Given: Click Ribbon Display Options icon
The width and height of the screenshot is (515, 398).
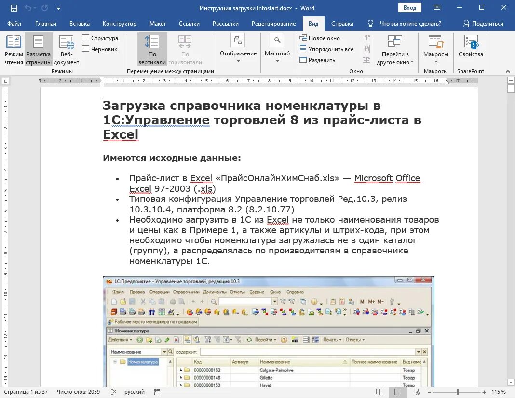Looking at the screenshot, I should pyautogui.click(x=437, y=8).
